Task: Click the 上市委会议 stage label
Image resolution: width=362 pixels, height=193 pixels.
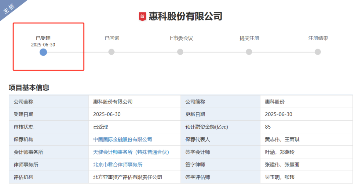Action: tap(181, 38)
